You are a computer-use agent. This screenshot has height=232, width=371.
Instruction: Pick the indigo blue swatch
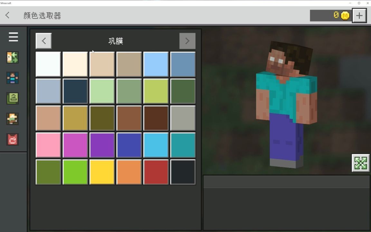(x=129, y=145)
